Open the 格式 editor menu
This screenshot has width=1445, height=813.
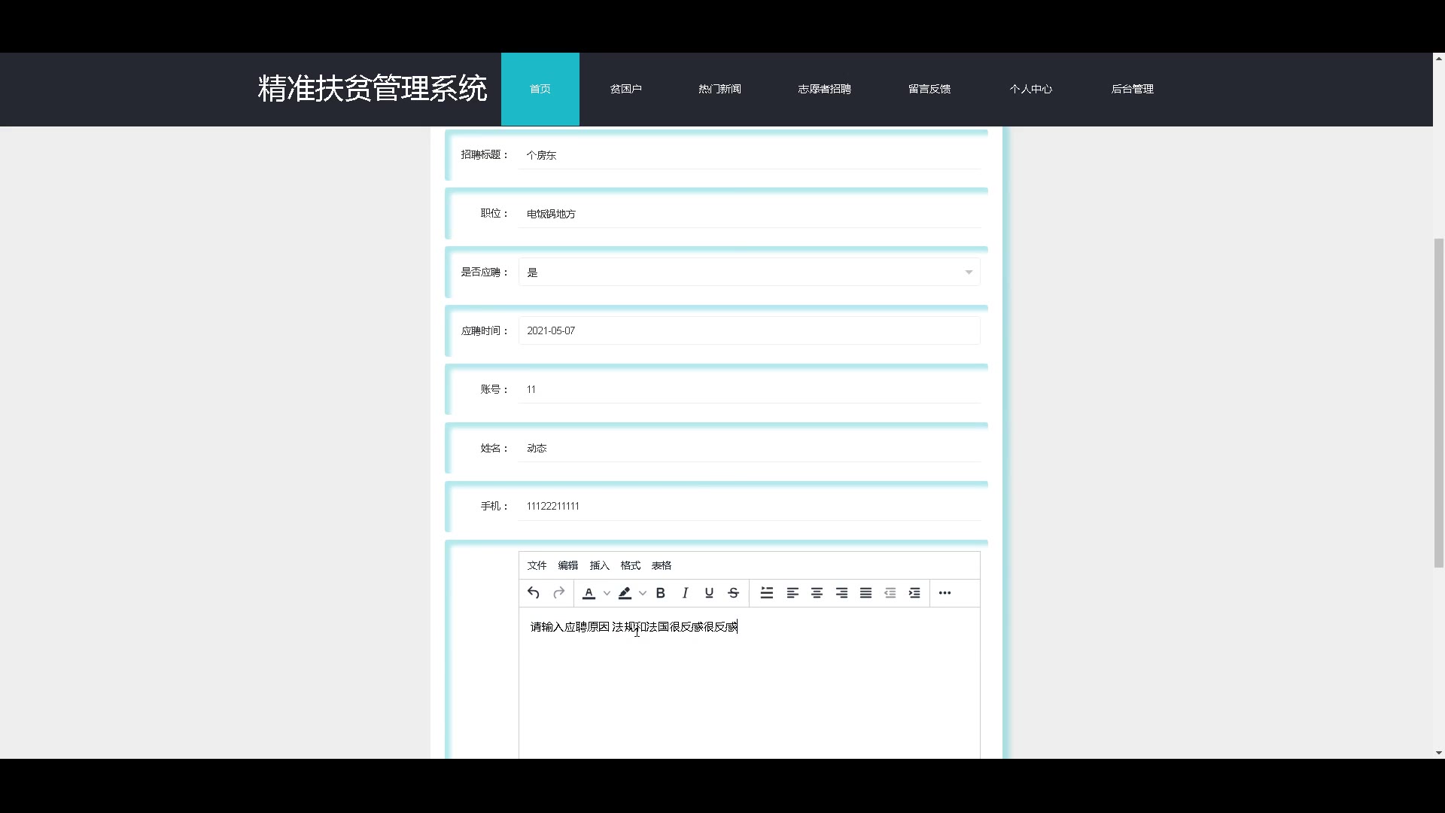click(630, 565)
